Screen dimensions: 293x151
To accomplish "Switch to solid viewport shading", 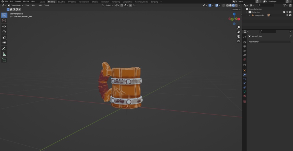I will click(x=230, y=5).
